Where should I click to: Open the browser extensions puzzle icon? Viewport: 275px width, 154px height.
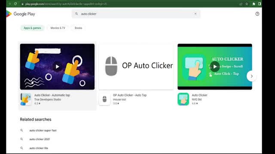click(x=254, y=4)
